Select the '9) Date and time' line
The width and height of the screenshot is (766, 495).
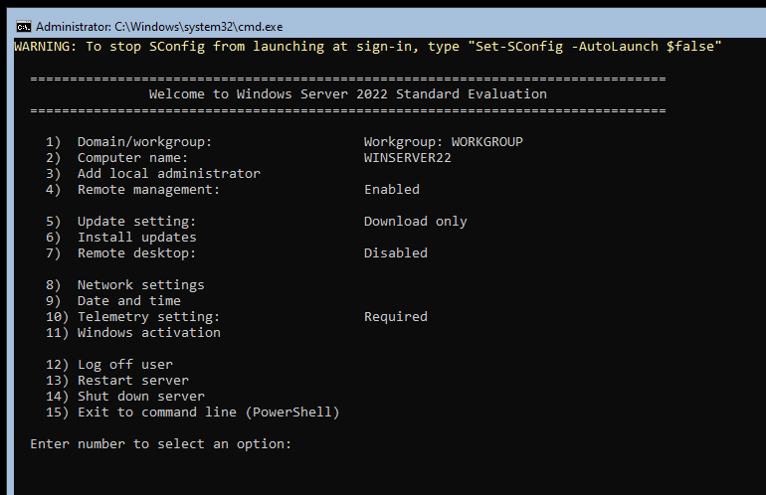[x=112, y=301]
